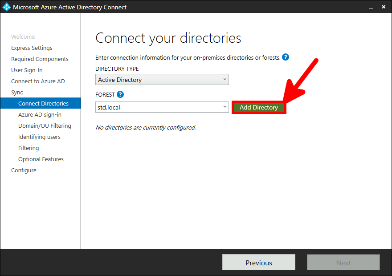Click the Previous button
The width and height of the screenshot is (392, 276).
[x=258, y=262]
